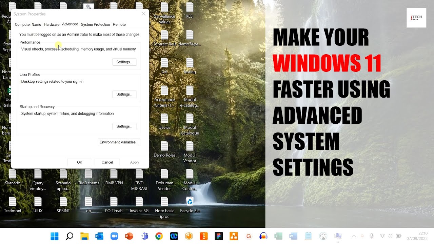This screenshot has height=244, width=434.
Task: Close the System Properties window
Action: 143,14
